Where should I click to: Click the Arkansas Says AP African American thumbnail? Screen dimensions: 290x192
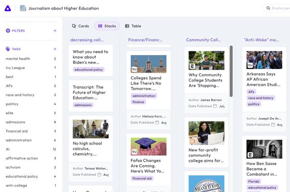tap(264, 60)
